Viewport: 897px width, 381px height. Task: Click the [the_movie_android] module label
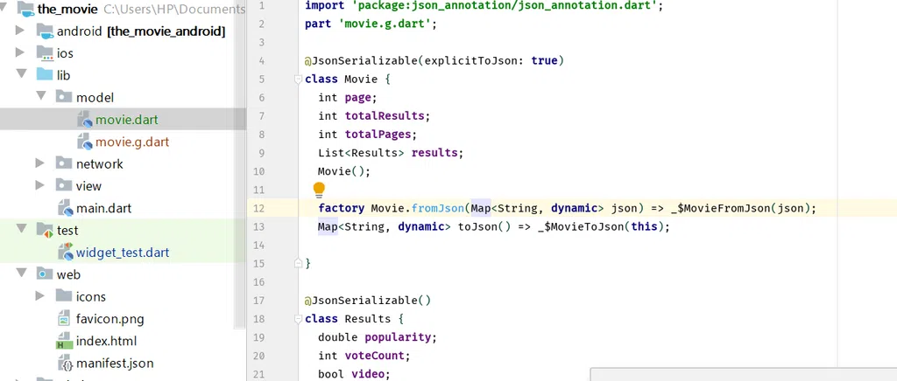pos(166,31)
